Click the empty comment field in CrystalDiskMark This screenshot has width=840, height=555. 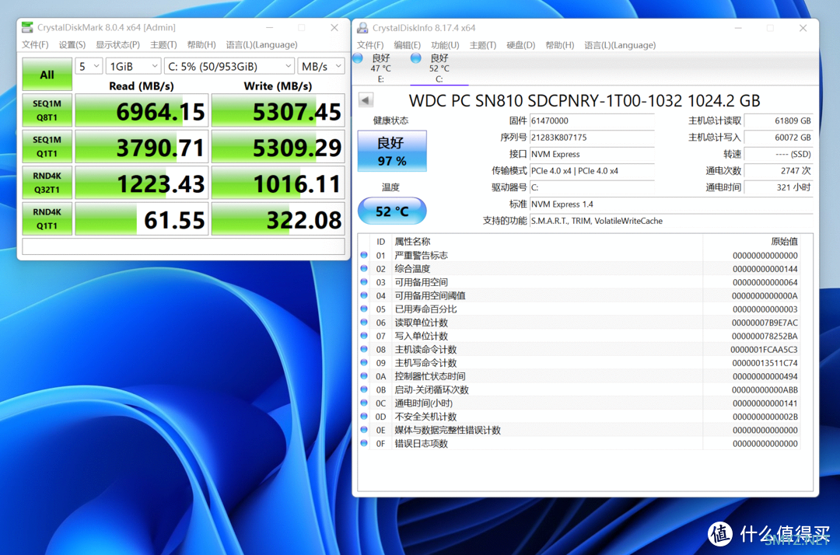tap(184, 246)
